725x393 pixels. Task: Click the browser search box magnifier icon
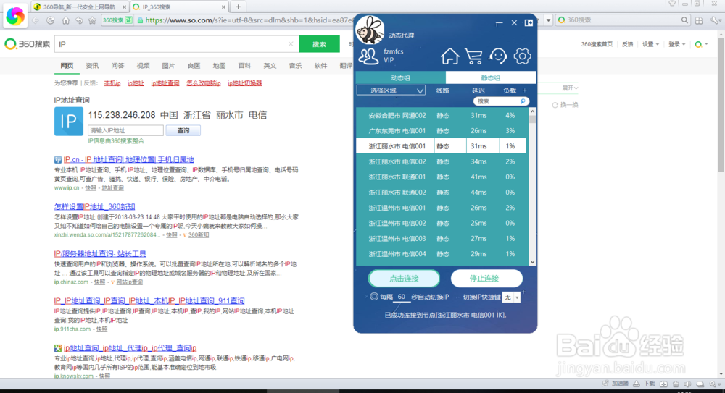[x=685, y=20]
